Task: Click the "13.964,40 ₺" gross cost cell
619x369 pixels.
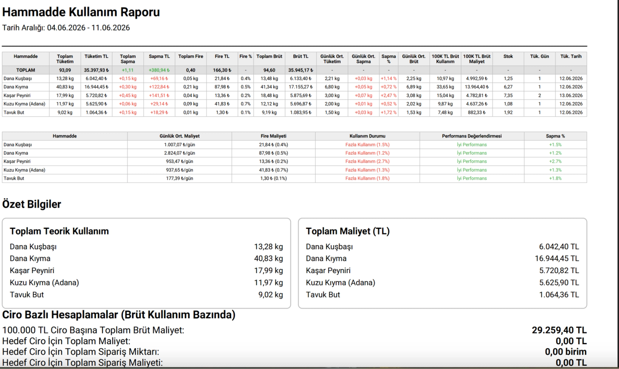Action: [x=478, y=87]
